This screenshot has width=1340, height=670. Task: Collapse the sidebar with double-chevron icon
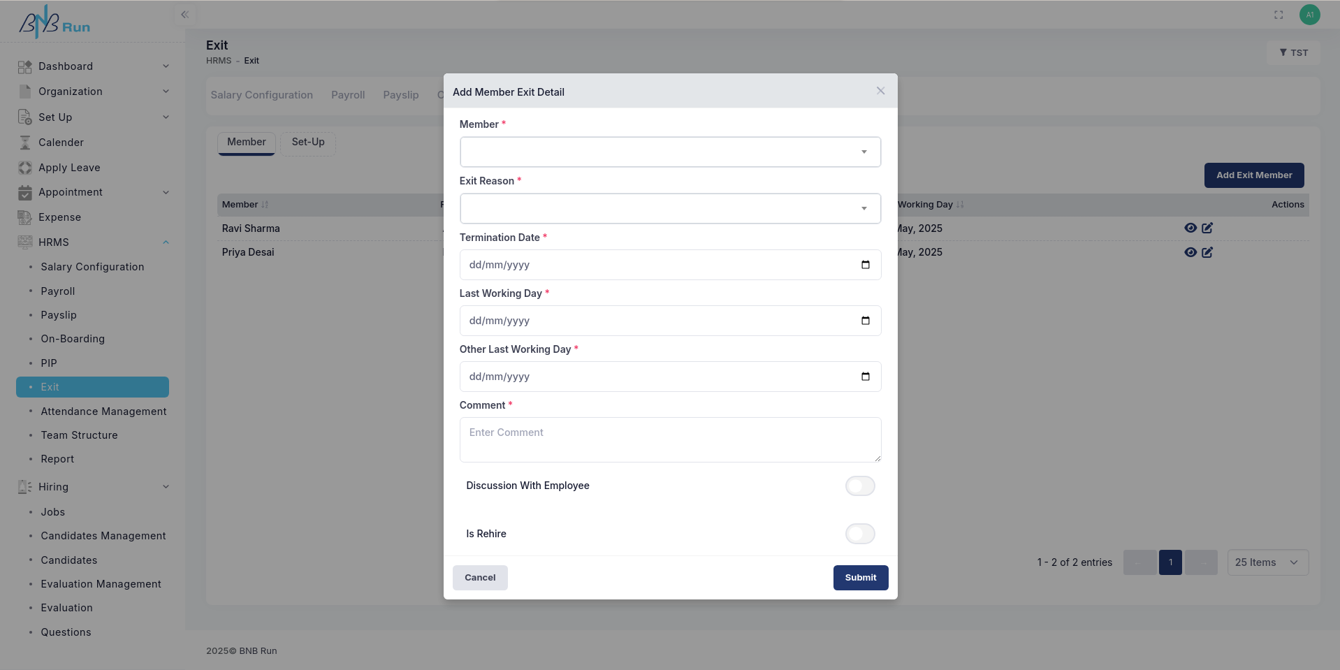coord(185,15)
